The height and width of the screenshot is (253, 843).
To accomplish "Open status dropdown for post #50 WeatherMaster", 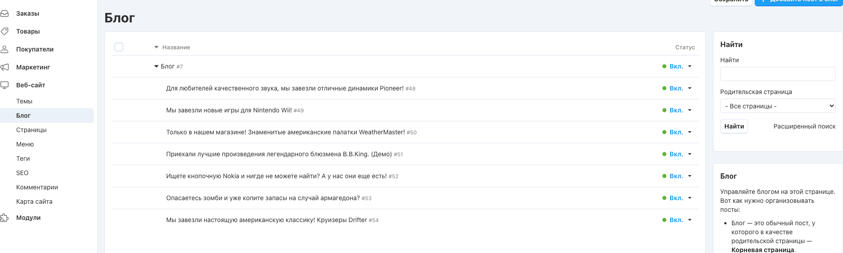I will tap(690, 132).
